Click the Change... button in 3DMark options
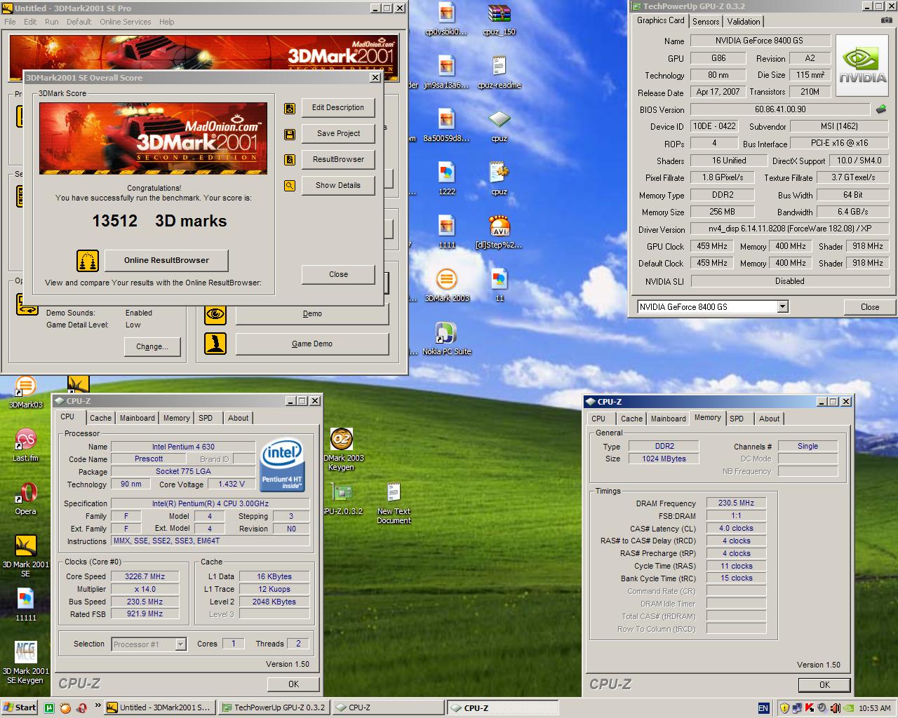 152,347
